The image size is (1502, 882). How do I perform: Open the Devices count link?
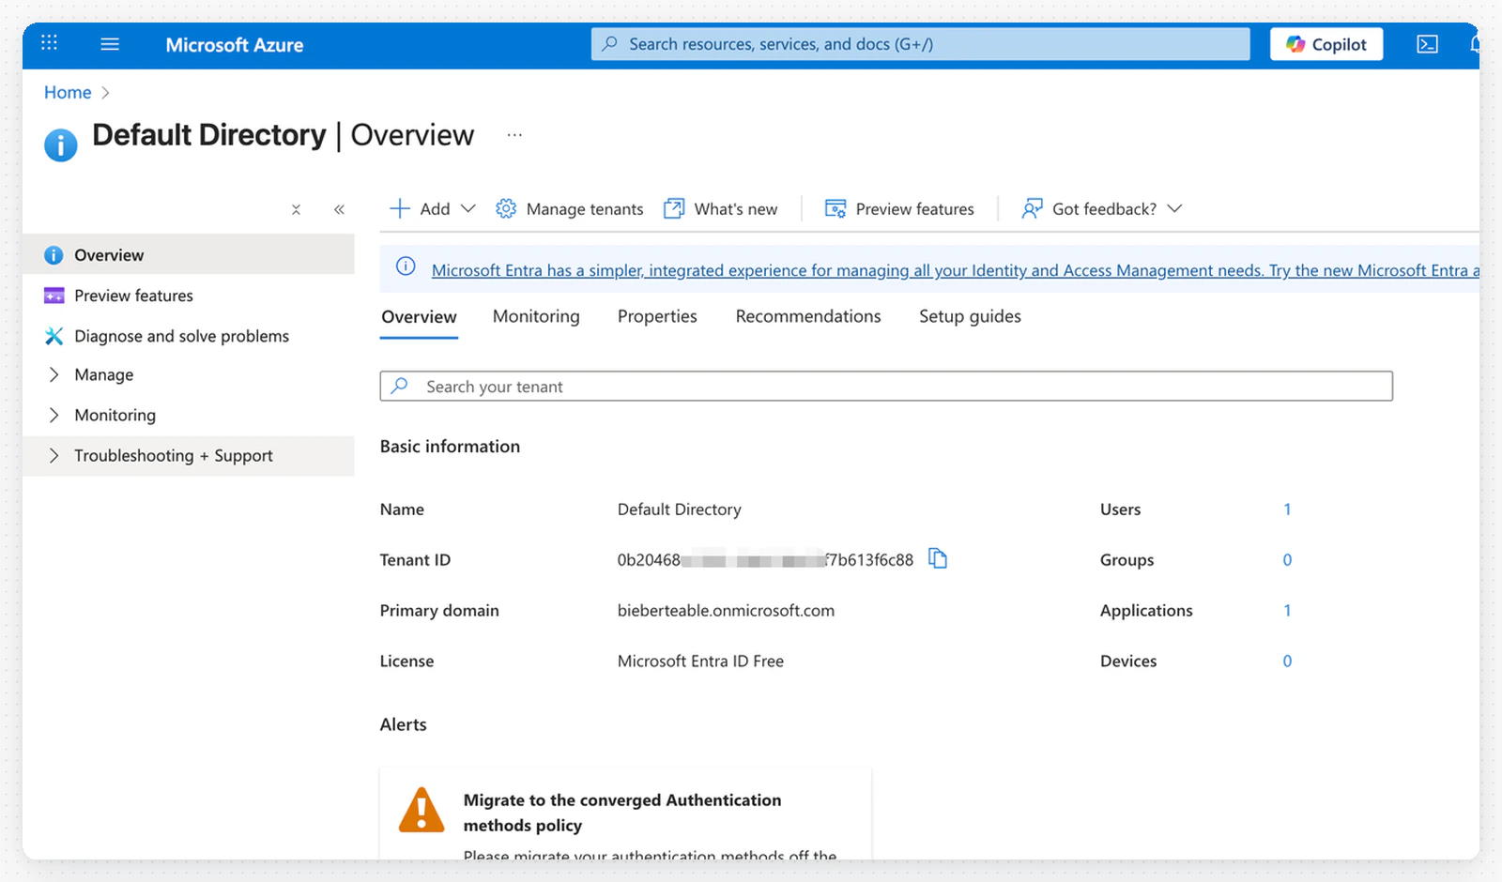[1287, 661]
